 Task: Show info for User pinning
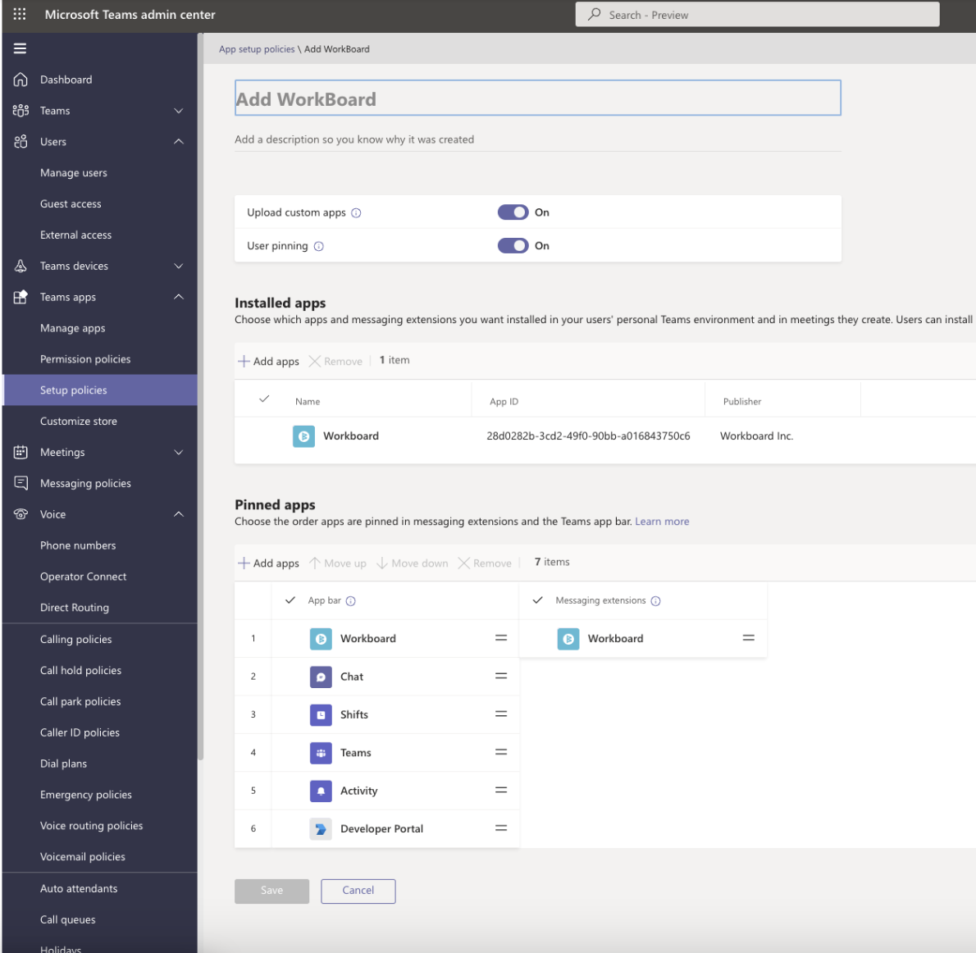point(319,247)
